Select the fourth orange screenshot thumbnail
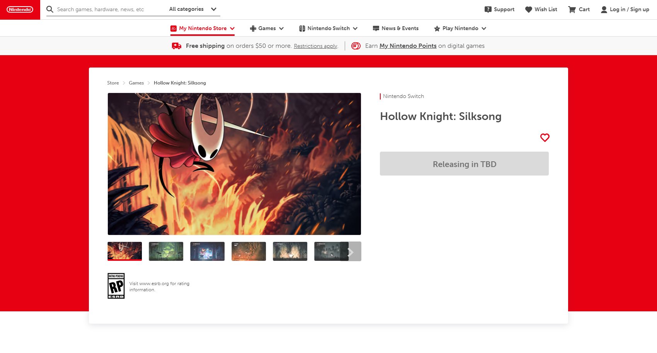This screenshot has width=657, height=353. (x=249, y=251)
